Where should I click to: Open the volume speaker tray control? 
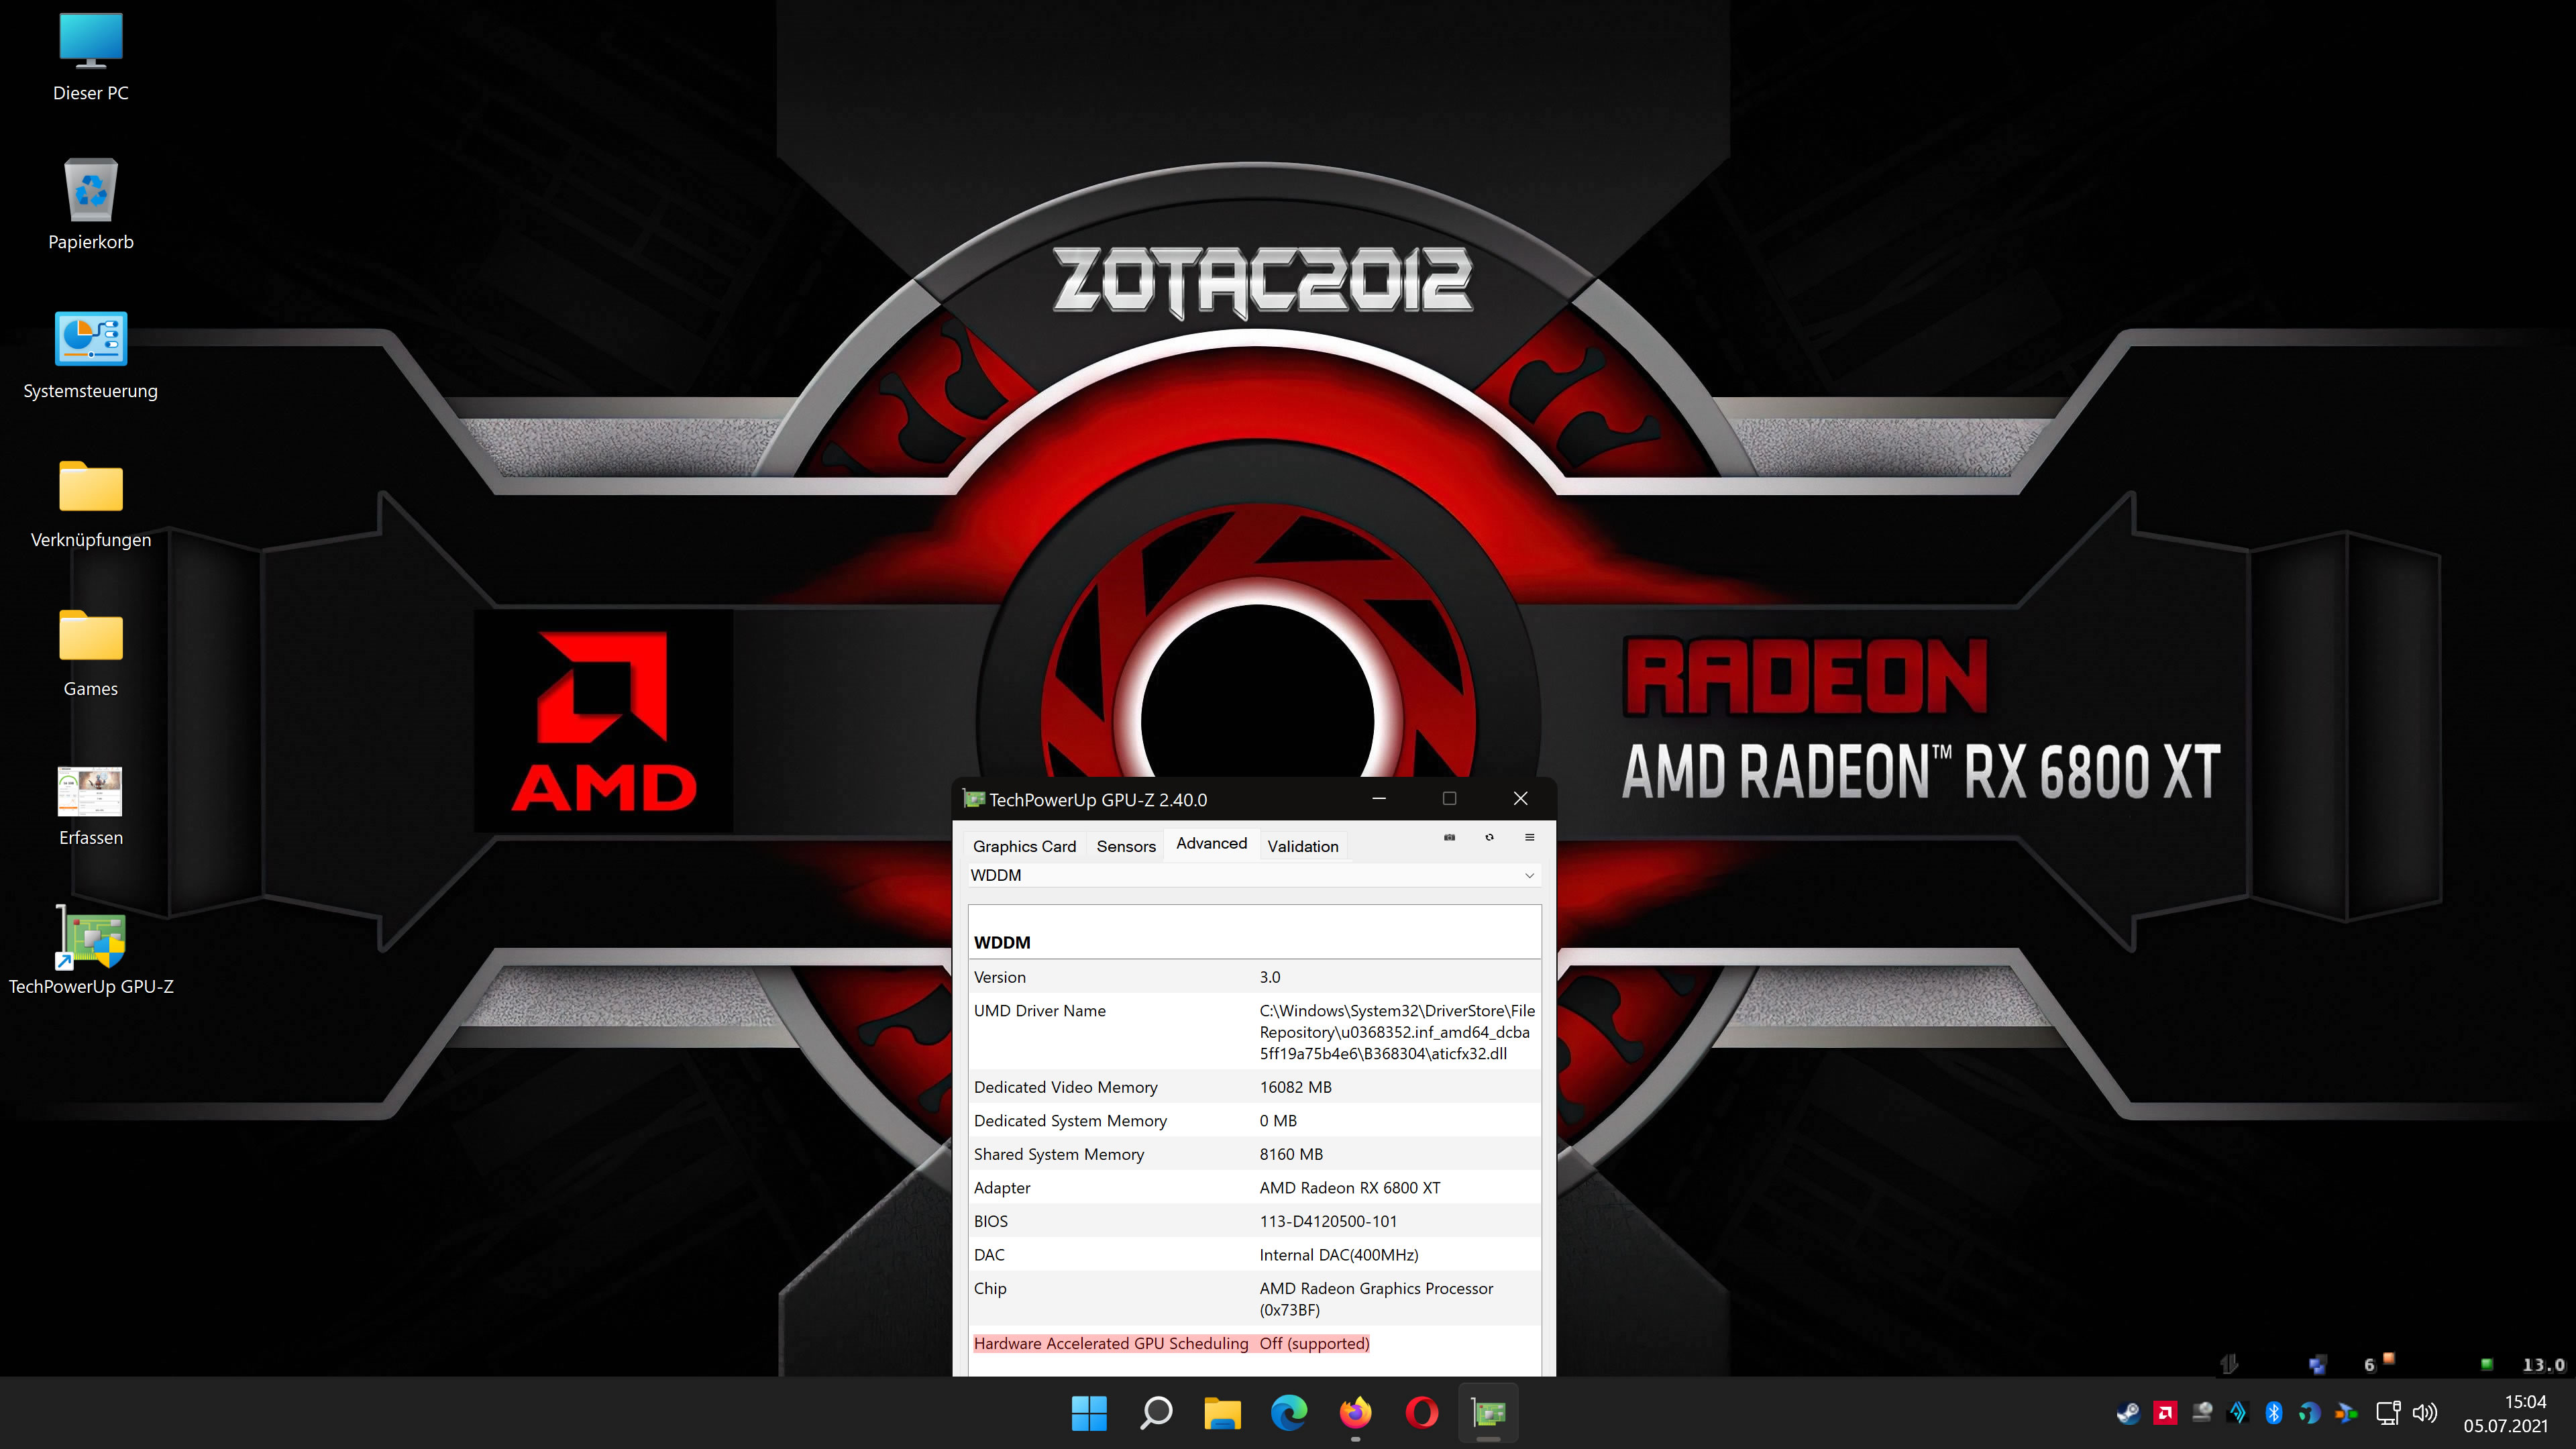[x=2424, y=1413]
